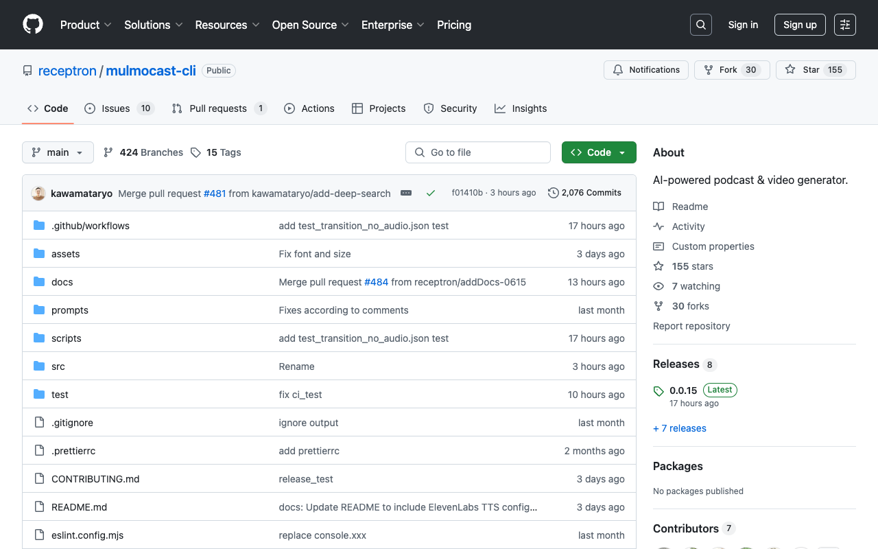The height and width of the screenshot is (549, 878).
Task: Open pull request #484 in docs row
Action: pos(376,282)
